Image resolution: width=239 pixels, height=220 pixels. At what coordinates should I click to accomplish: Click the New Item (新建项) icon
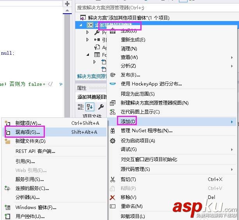7,123
